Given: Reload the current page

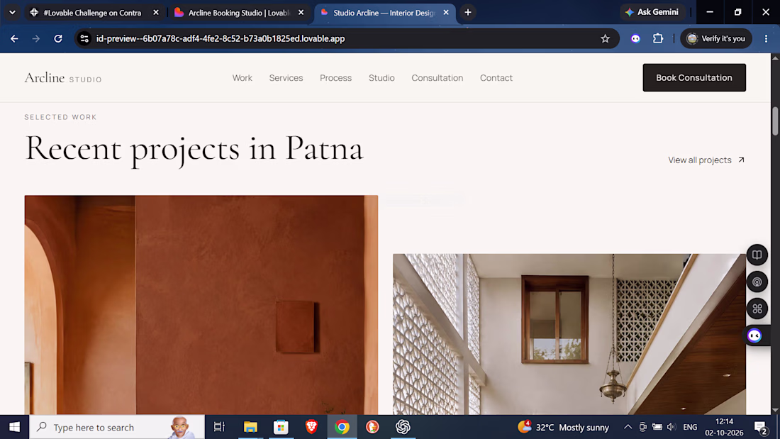Looking at the screenshot, I should tap(58, 38).
